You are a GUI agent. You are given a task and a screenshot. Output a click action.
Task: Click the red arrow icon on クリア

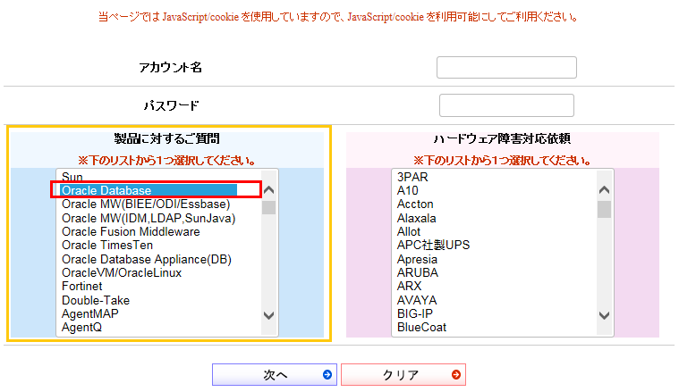coord(456,375)
